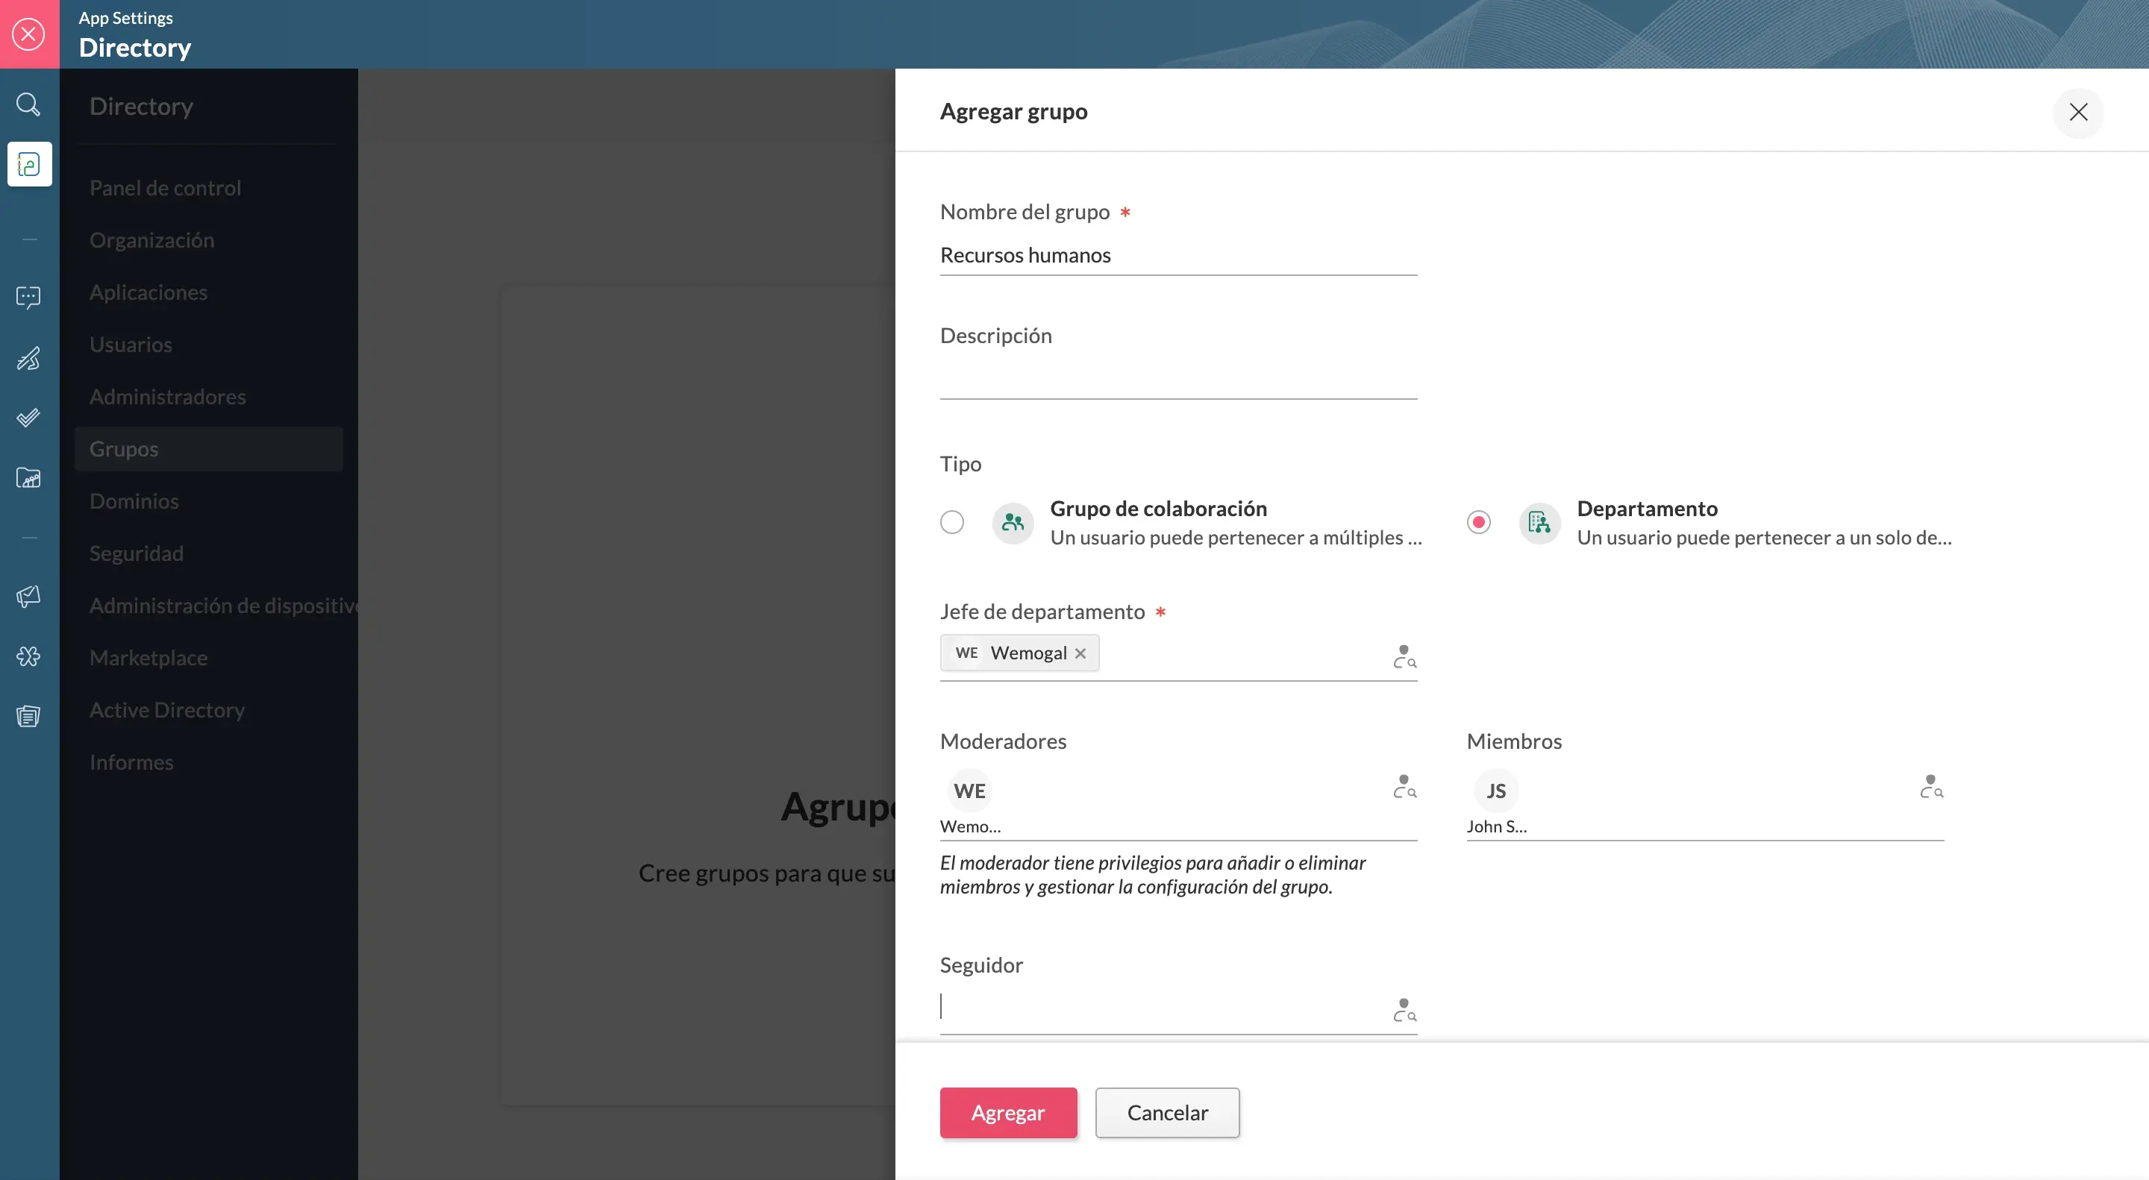Click the Agregar button to create group
2149x1180 pixels.
pos(1008,1111)
